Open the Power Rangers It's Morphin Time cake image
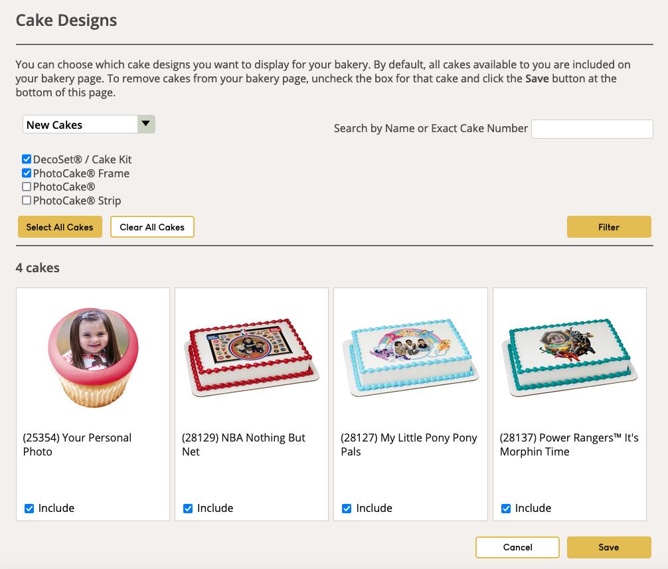The height and width of the screenshot is (569, 668). tap(570, 358)
